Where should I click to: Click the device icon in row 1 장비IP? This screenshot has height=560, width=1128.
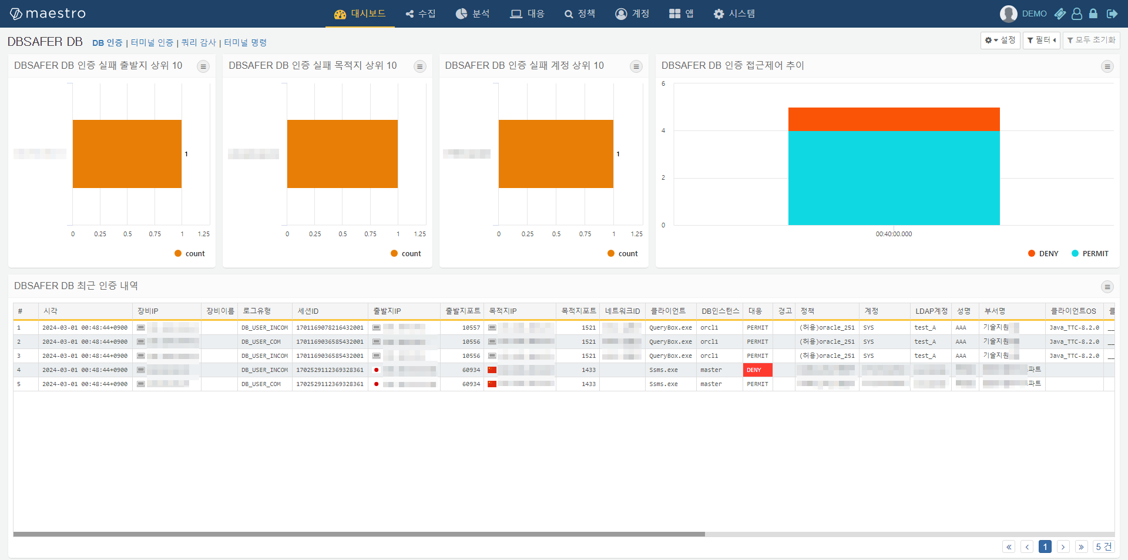coord(141,327)
